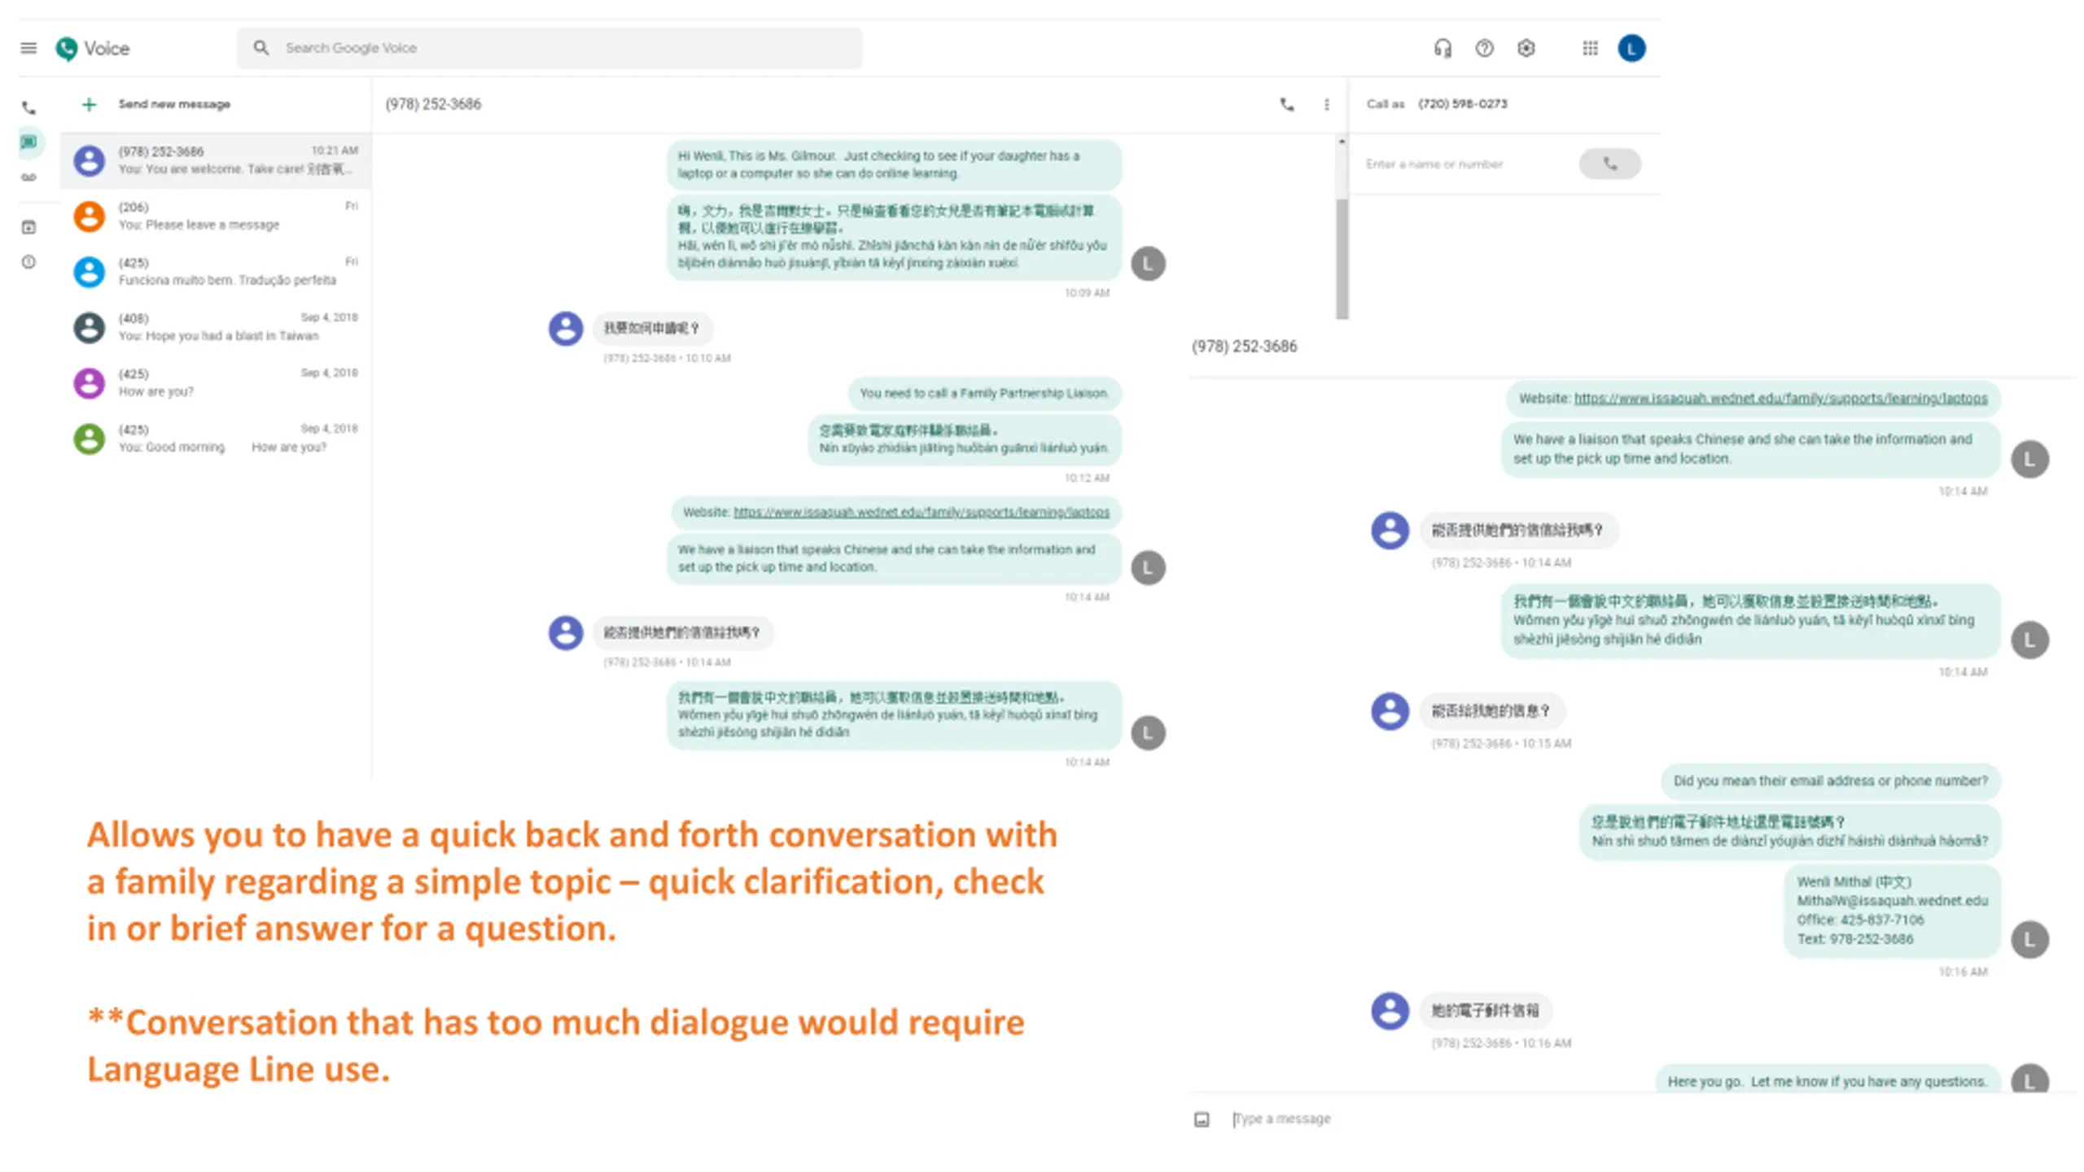The image size is (2084, 1172).
Task: Call (978) 252-3686 from conversation header
Action: pyautogui.click(x=1287, y=104)
